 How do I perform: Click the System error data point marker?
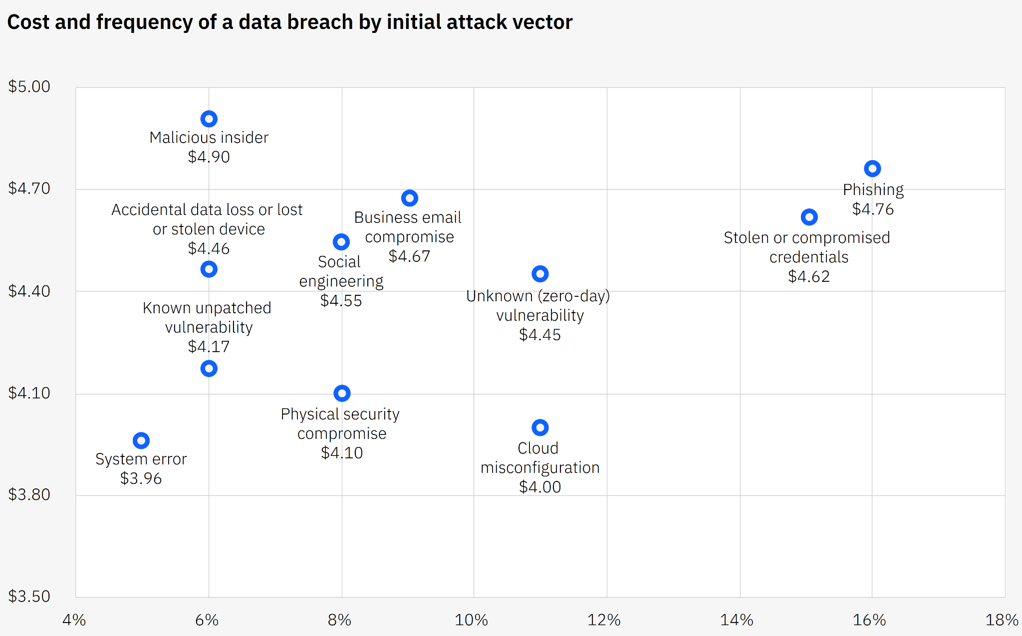click(141, 440)
